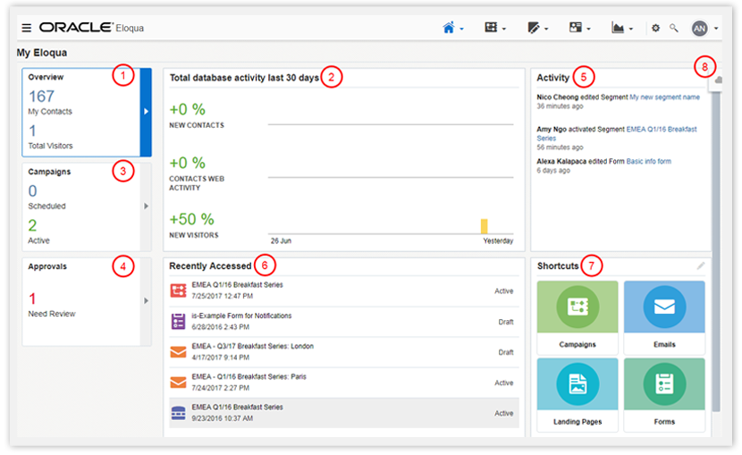Expand dropdown arrow beside user avatar
The width and height of the screenshot is (742, 455).
coord(716,29)
